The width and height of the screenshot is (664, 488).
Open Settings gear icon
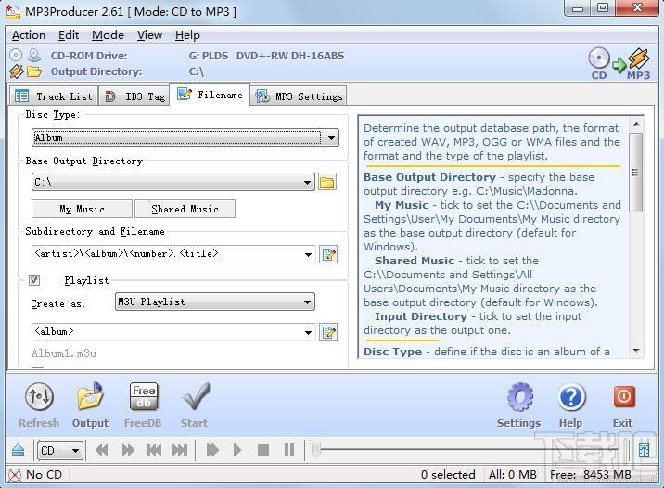[x=519, y=397]
